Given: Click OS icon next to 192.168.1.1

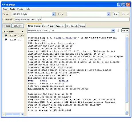Looking at the screenshot, I should click(x=6, y=39).
